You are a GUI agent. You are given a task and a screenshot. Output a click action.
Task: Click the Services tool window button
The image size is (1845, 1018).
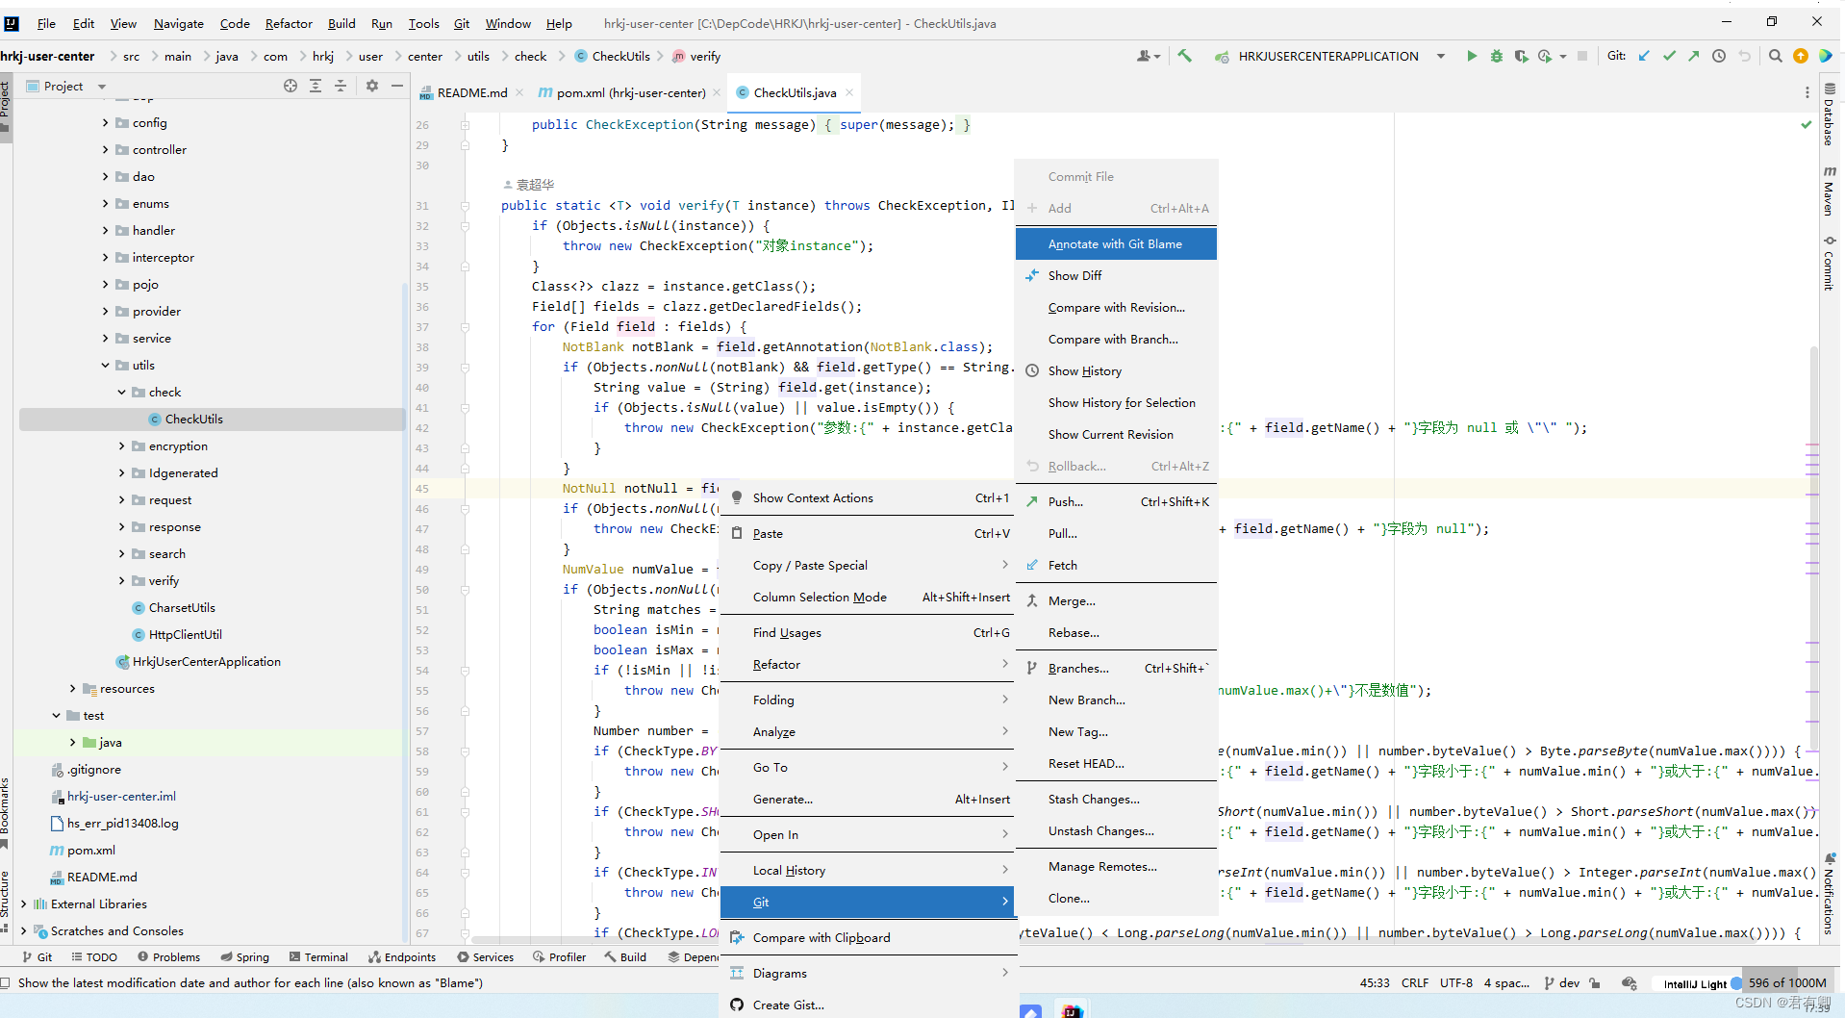tap(486, 957)
